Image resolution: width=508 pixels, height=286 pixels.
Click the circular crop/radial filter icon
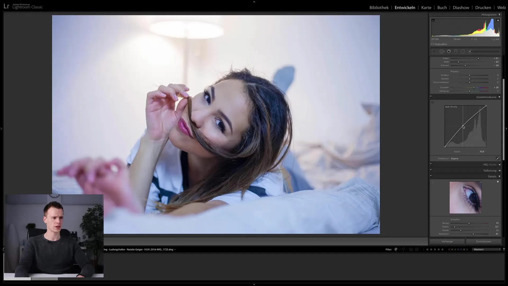[x=463, y=52]
